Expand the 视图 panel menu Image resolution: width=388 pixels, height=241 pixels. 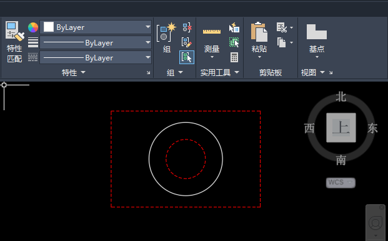pyautogui.click(x=312, y=72)
